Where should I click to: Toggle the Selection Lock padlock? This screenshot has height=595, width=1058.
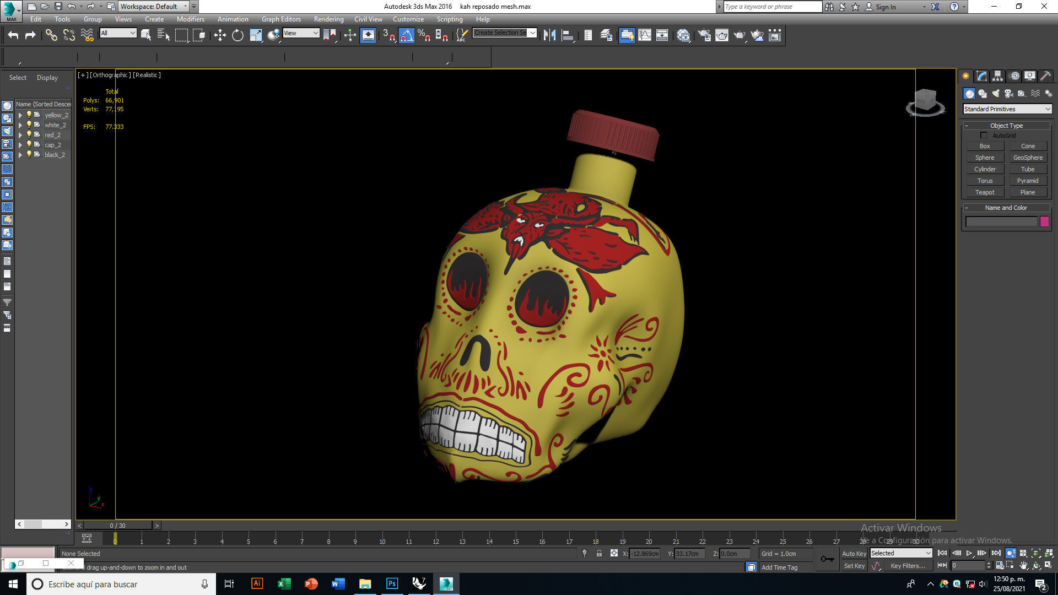(599, 553)
